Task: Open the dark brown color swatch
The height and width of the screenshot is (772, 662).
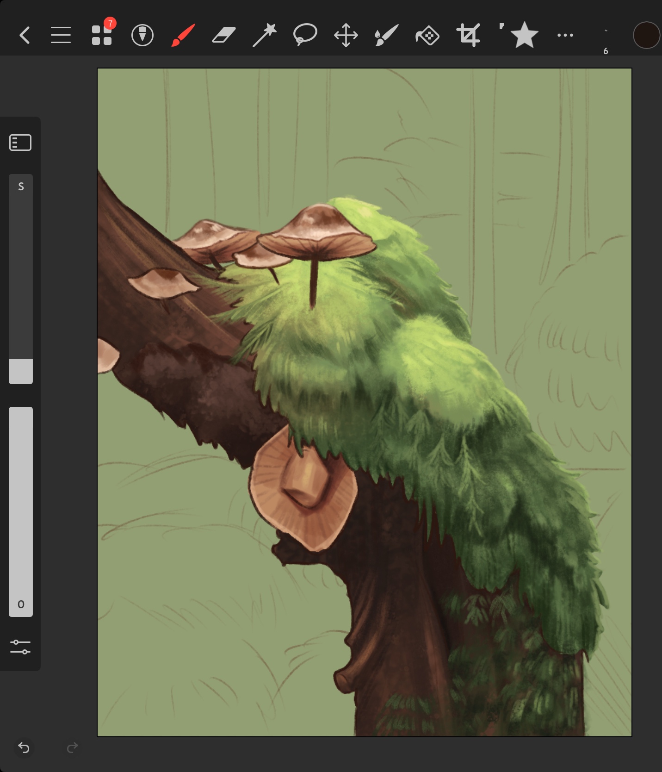Action: click(646, 35)
